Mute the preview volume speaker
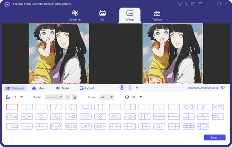 [223, 88]
